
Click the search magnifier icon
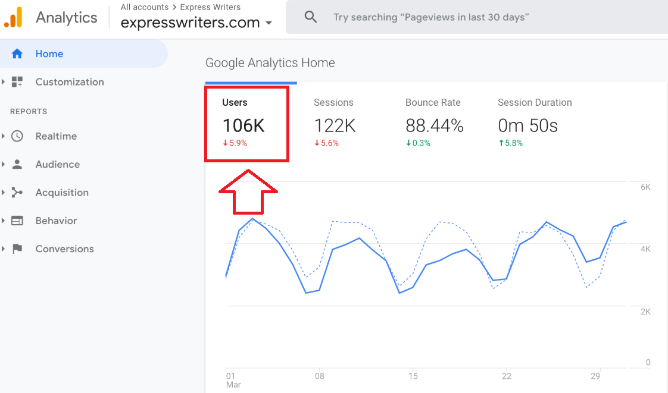tap(311, 17)
